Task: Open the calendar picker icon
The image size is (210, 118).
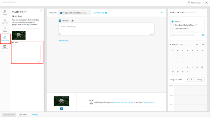Action: (x=203, y=35)
